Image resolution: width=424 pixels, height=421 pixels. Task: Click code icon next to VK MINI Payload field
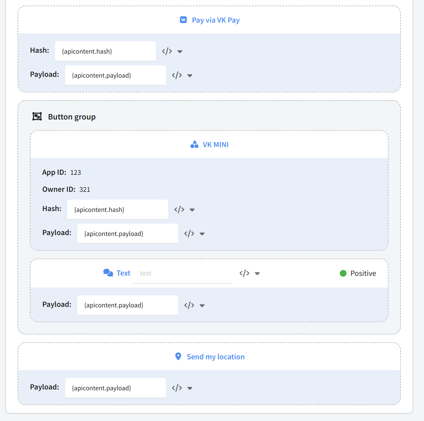[x=189, y=234]
